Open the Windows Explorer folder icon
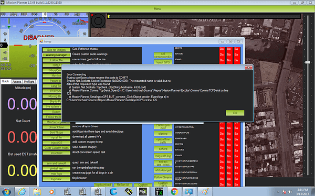 tap(37, 192)
